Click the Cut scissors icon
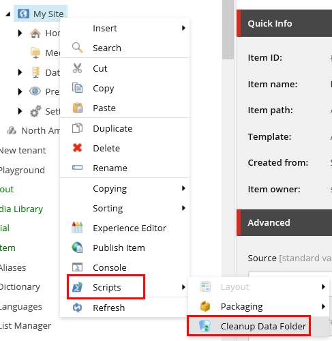The width and height of the screenshot is (332, 341). (77, 68)
